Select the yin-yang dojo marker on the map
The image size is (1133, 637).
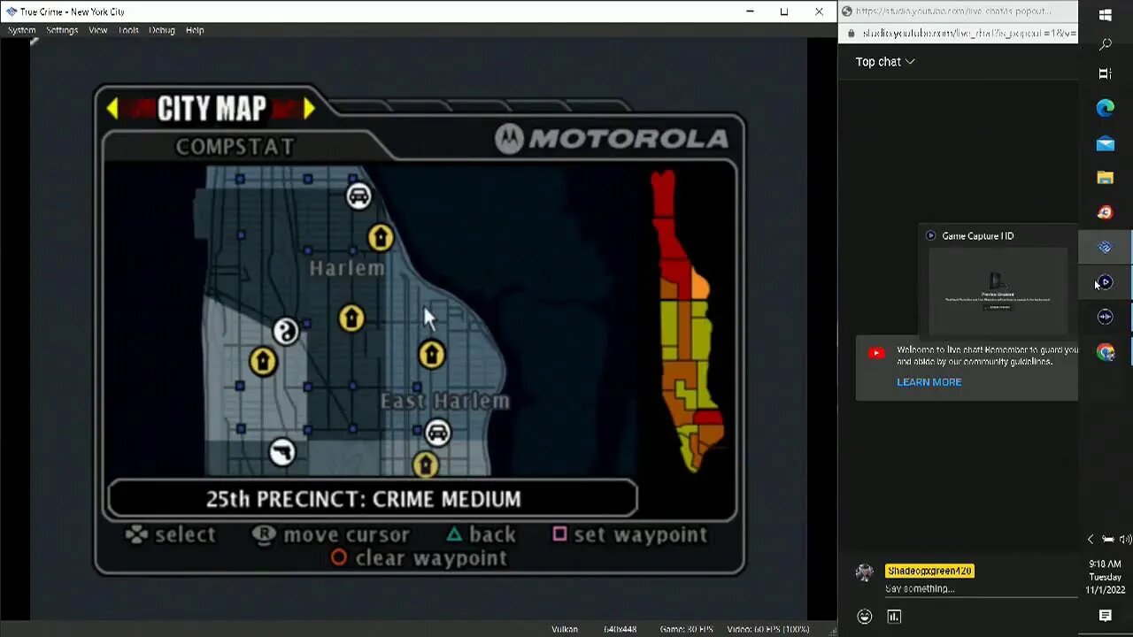pos(285,332)
